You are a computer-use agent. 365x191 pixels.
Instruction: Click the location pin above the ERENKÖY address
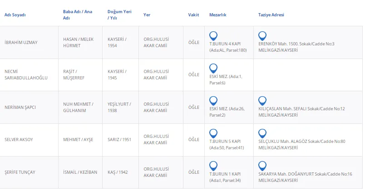pyautogui.click(x=262, y=35)
